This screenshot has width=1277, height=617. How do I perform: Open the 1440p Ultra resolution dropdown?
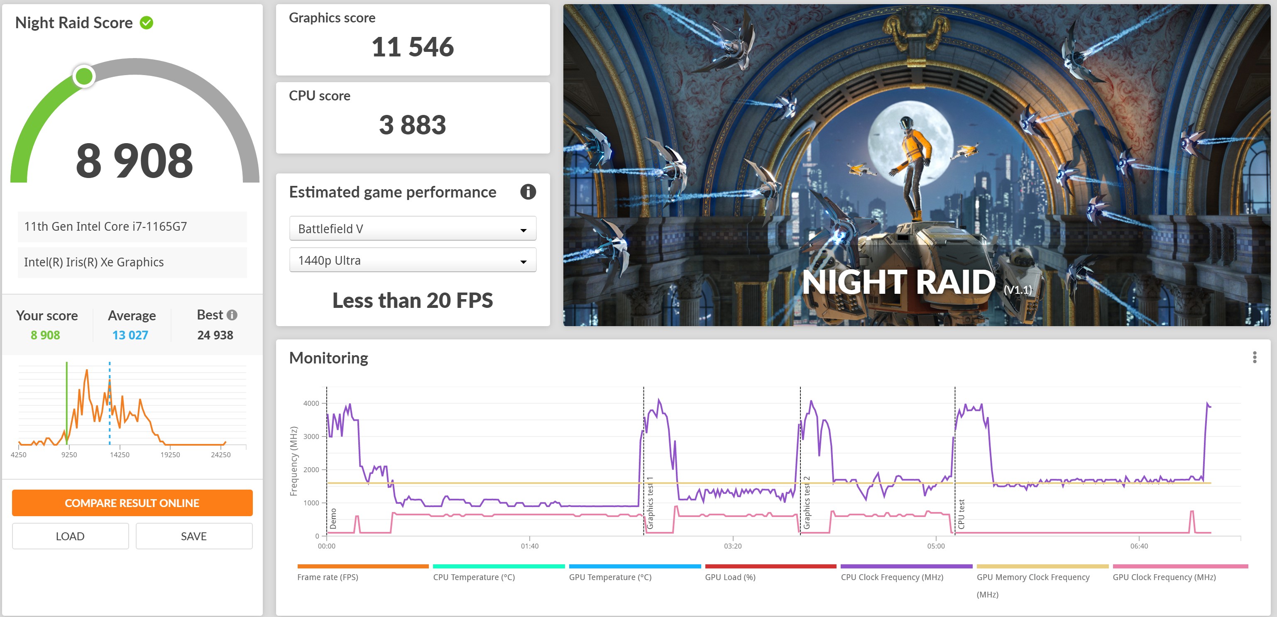412,260
